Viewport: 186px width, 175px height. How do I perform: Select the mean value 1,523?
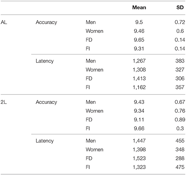(139, 159)
